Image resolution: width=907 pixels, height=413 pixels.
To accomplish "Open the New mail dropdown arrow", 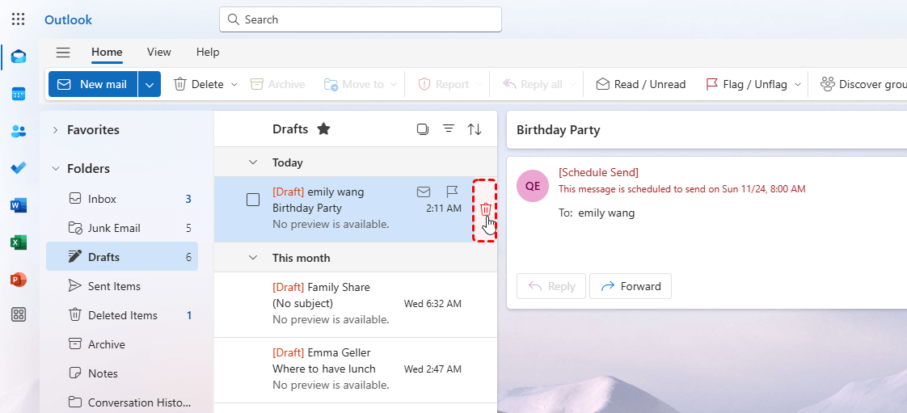I will tap(150, 84).
